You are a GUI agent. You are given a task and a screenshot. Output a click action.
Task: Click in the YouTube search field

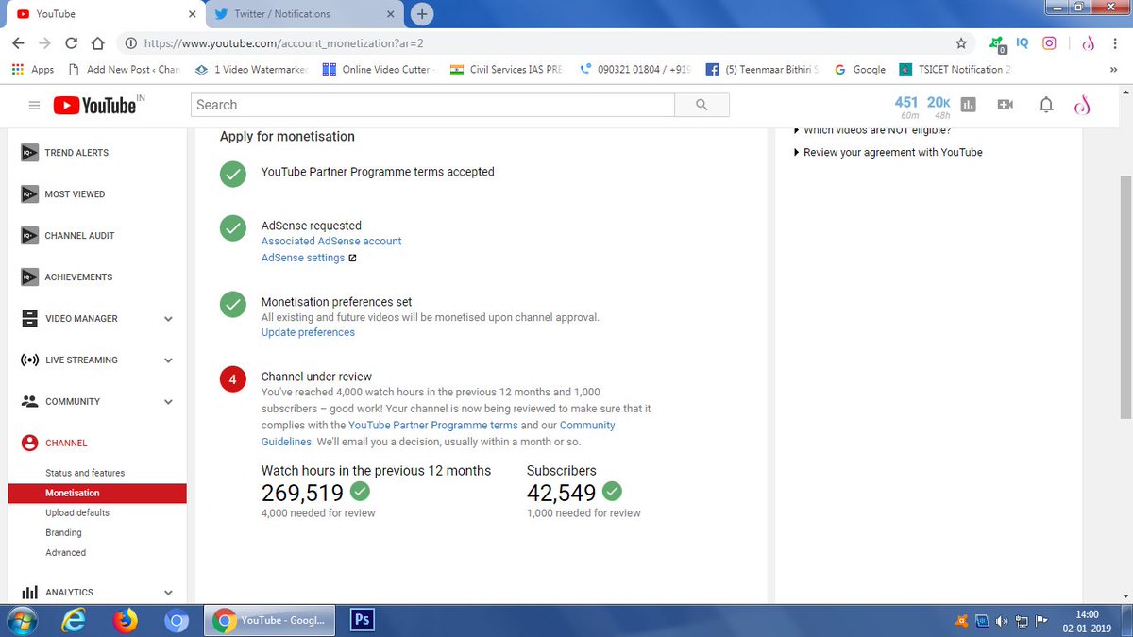coord(432,105)
